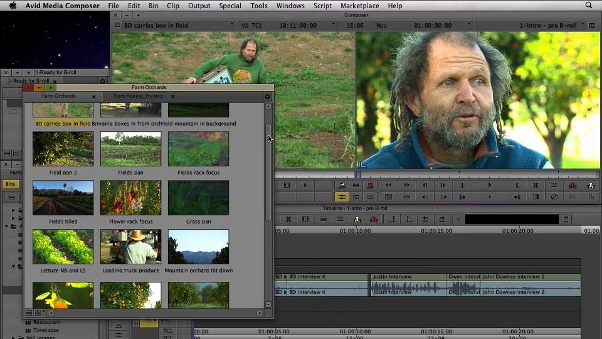Select the Restaurant bin in project tree
This screenshot has height=339, width=602.
46,322
